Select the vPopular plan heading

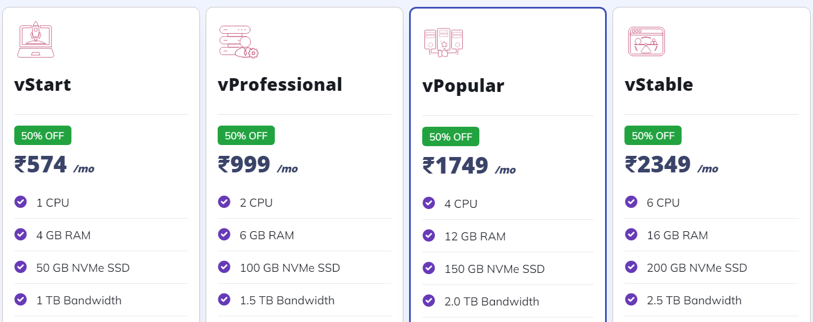point(463,86)
